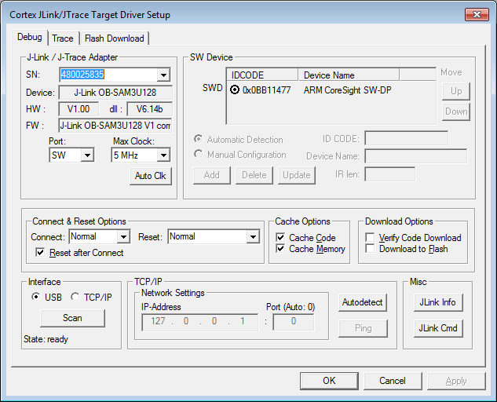Select the USB interface radio button
Viewport: 497px width, 402px height.
click(x=36, y=297)
